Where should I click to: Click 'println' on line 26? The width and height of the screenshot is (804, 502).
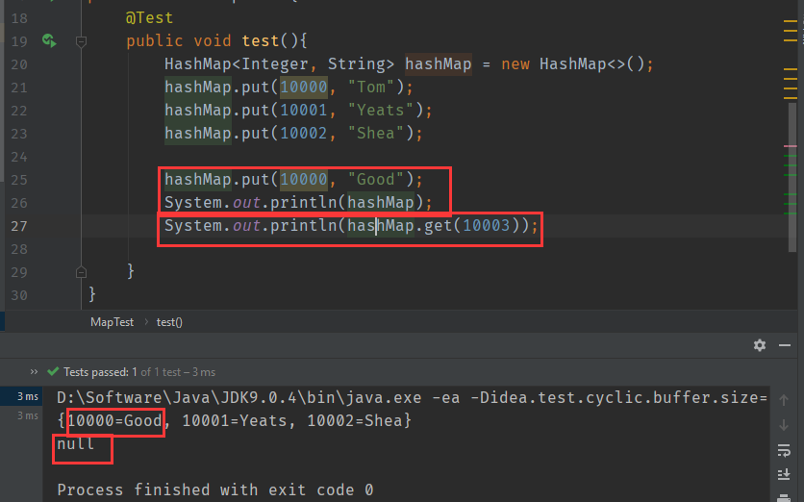(303, 203)
